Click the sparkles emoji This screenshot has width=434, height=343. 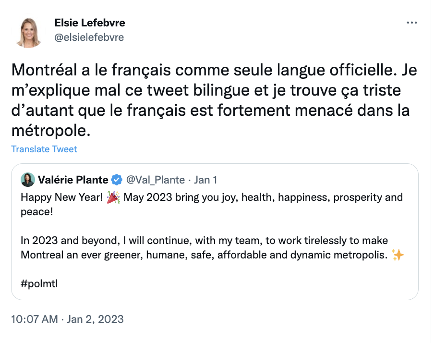(x=398, y=255)
